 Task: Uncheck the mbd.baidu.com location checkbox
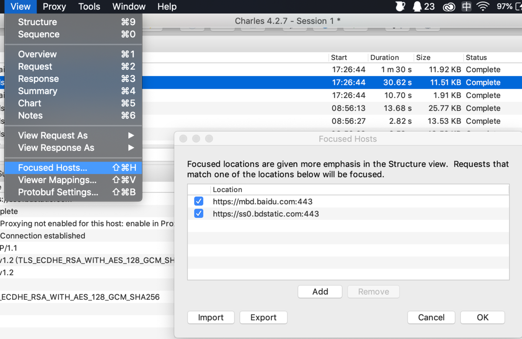click(x=199, y=201)
